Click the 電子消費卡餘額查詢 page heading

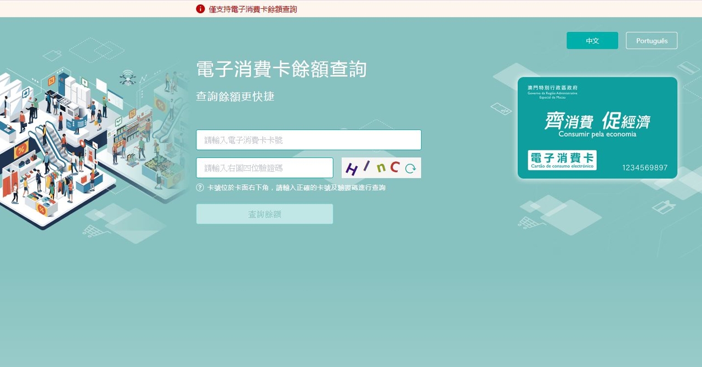tap(281, 70)
